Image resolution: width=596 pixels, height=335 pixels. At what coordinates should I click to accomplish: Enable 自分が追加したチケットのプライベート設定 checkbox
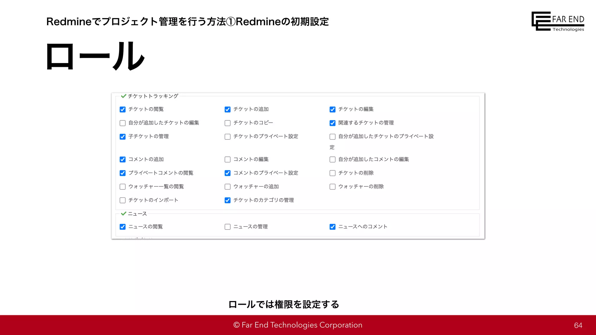coord(332,137)
